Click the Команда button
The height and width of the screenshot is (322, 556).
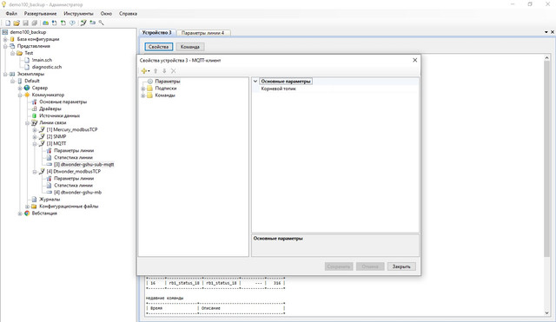[190, 47]
